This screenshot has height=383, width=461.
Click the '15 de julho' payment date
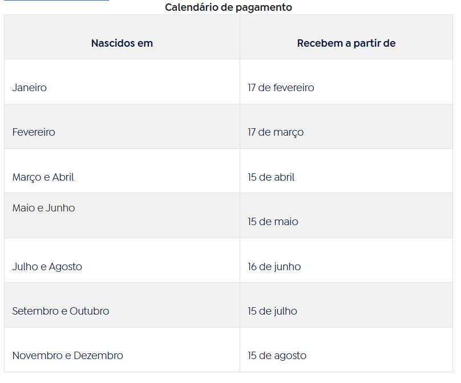pyautogui.click(x=272, y=311)
